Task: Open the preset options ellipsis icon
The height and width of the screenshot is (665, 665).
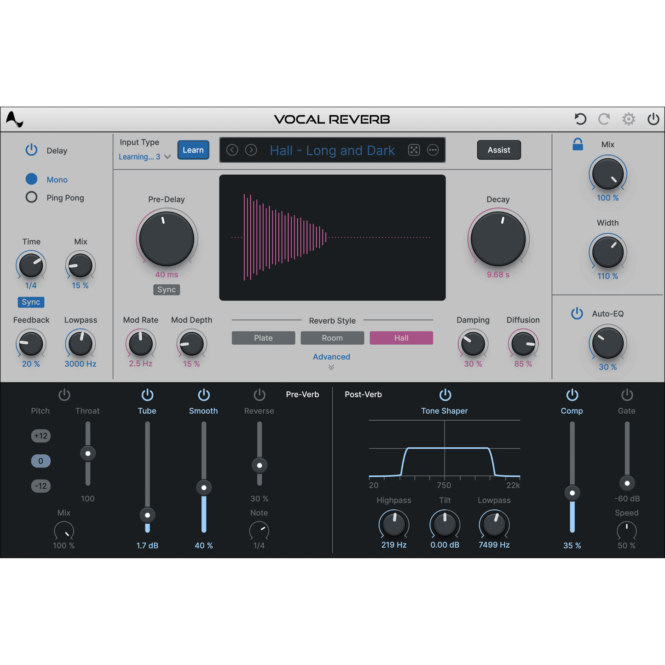Action: point(433,150)
